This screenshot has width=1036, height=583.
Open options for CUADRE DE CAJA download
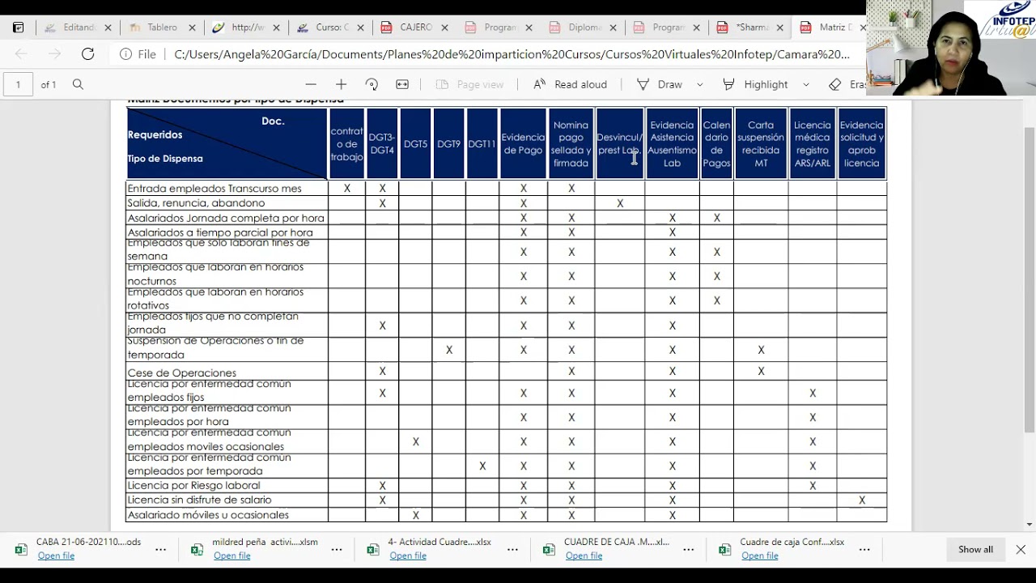click(x=688, y=549)
